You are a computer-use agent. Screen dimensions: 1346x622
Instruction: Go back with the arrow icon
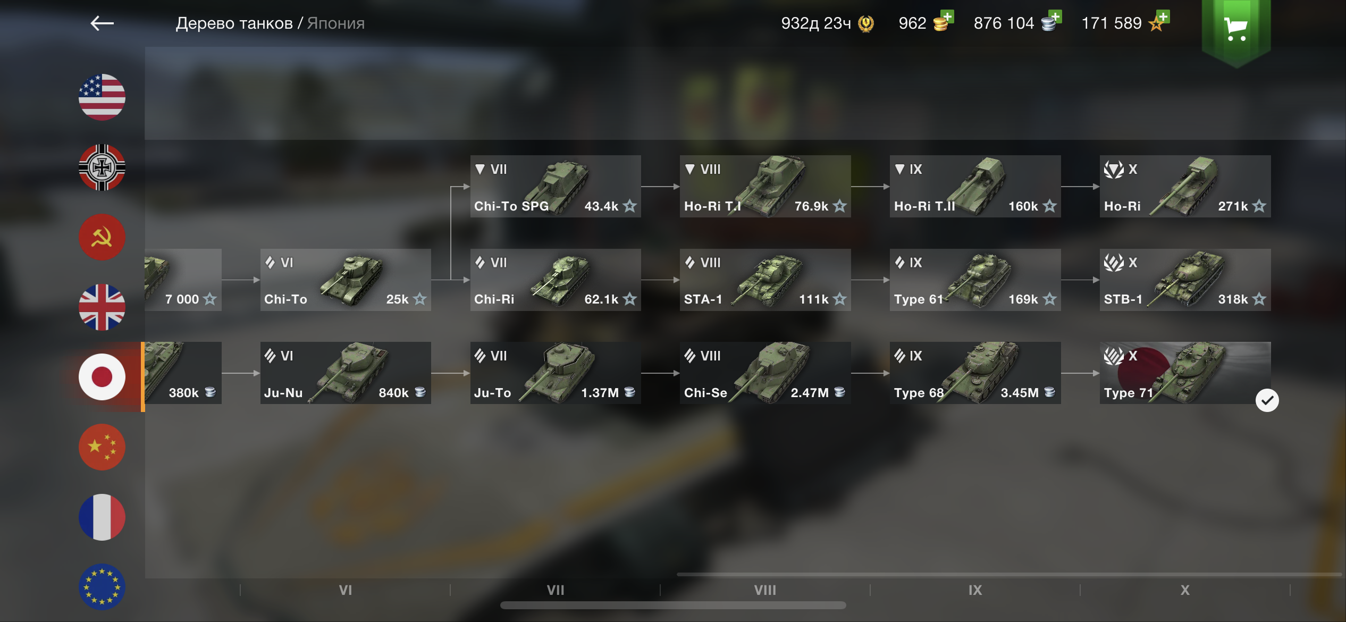coord(102,23)
